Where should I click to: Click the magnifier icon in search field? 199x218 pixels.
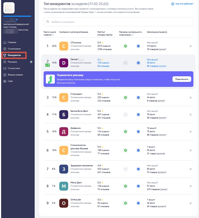48,22
